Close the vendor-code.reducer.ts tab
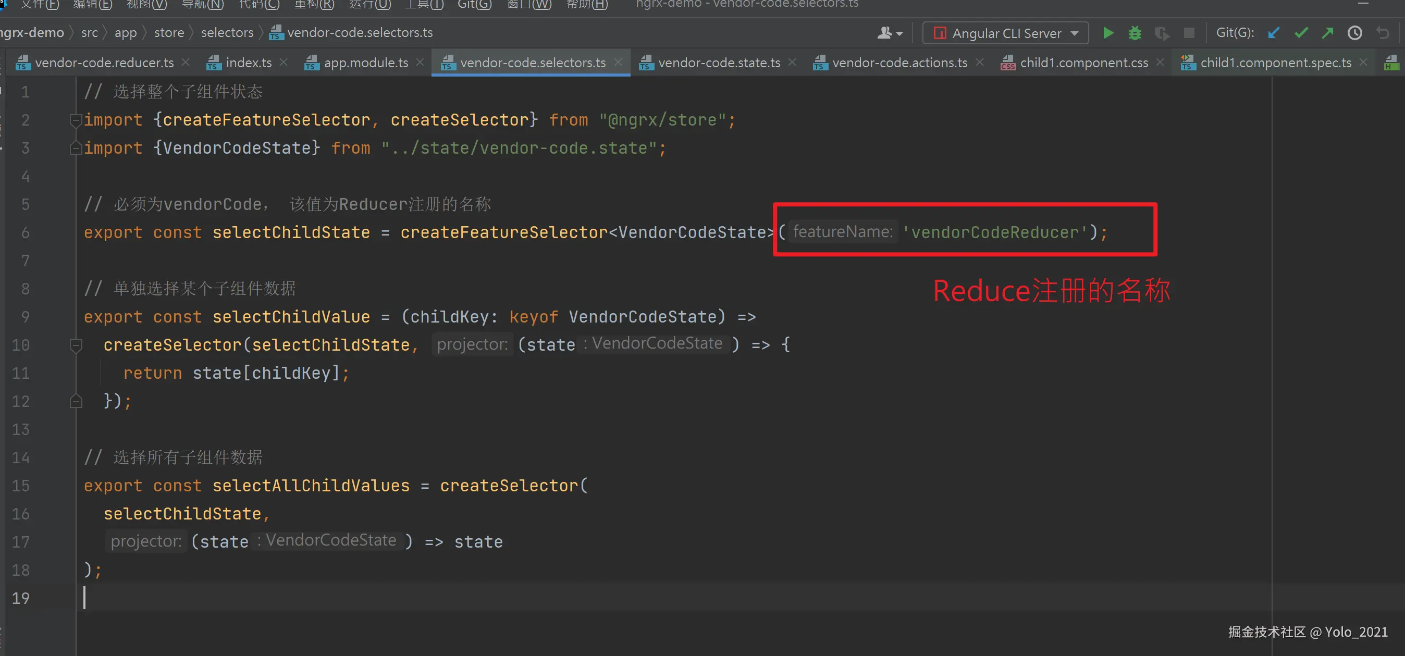Image resolution: width=1405 pixels, height=656 pixels. click(186, 62)
